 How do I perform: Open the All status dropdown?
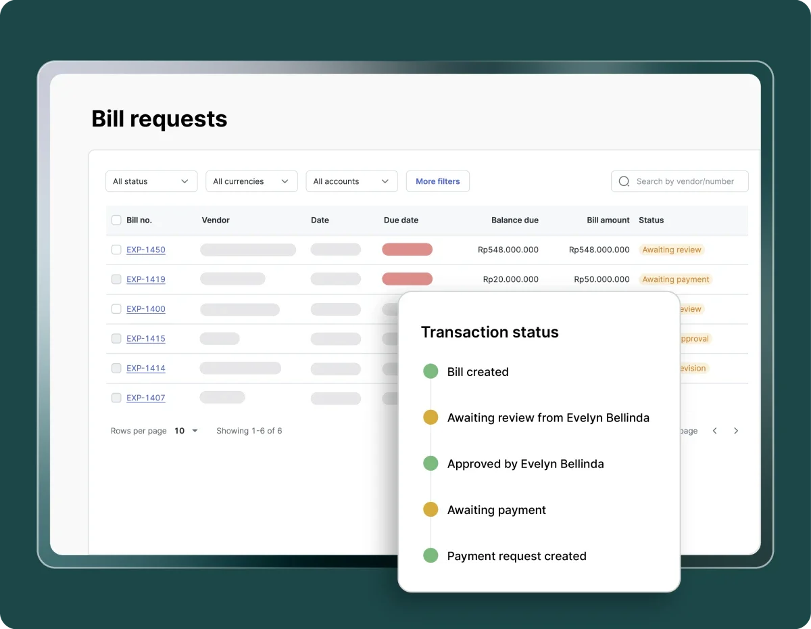point(151,181)
